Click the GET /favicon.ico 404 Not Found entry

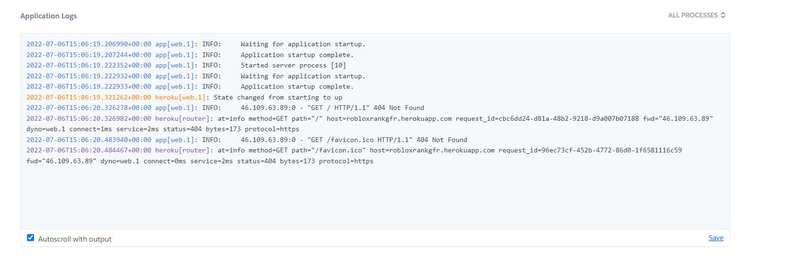click(247, 140)
